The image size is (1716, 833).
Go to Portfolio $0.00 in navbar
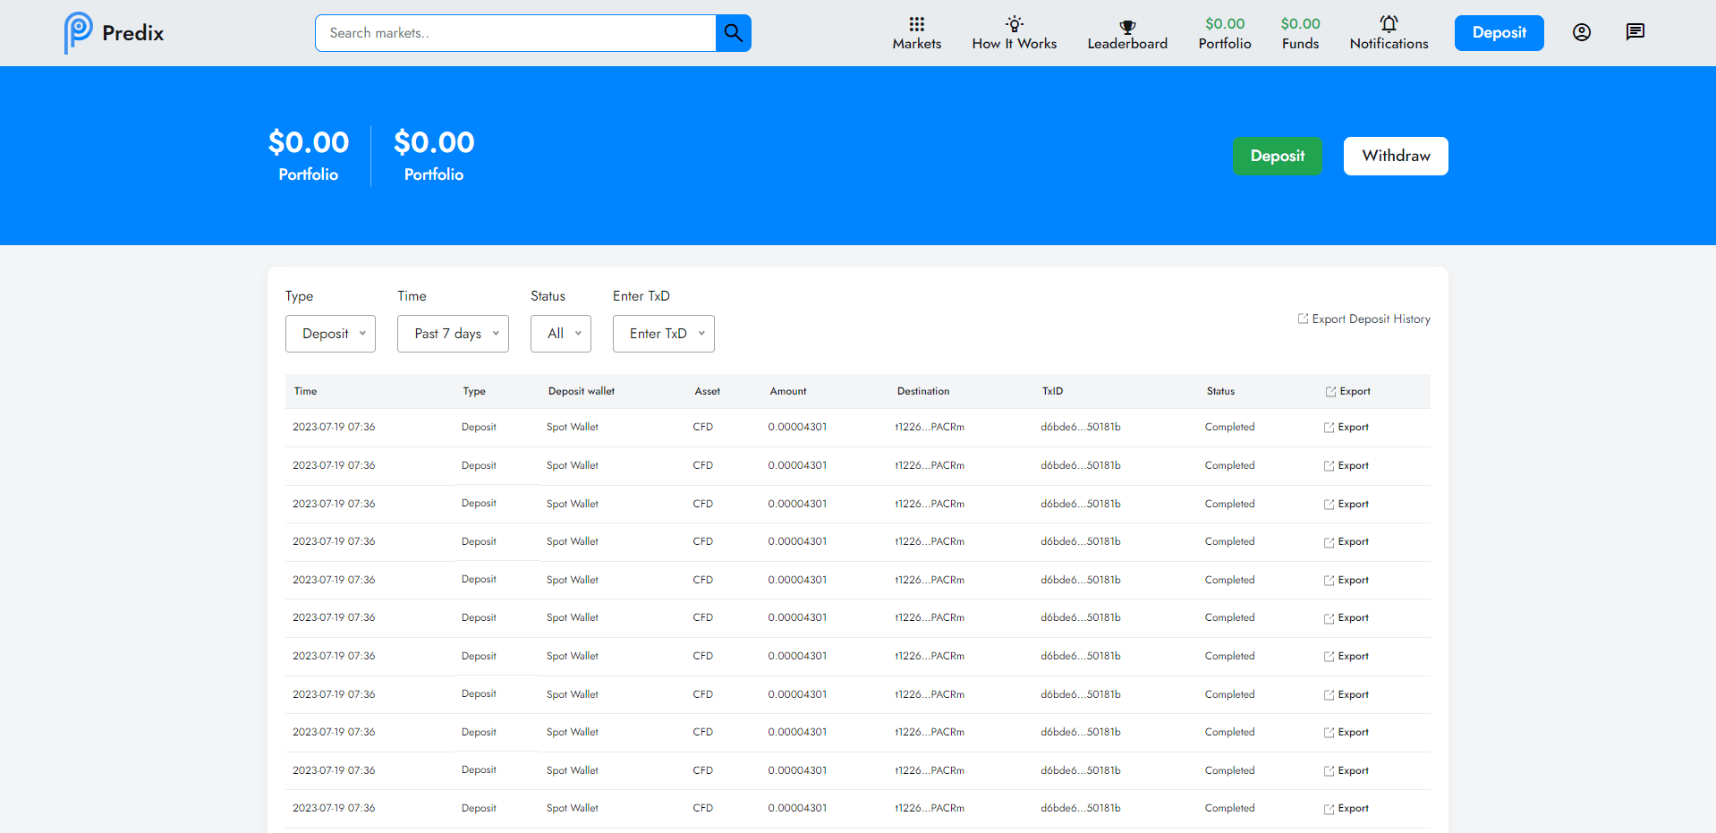(x=1225, y=33)
